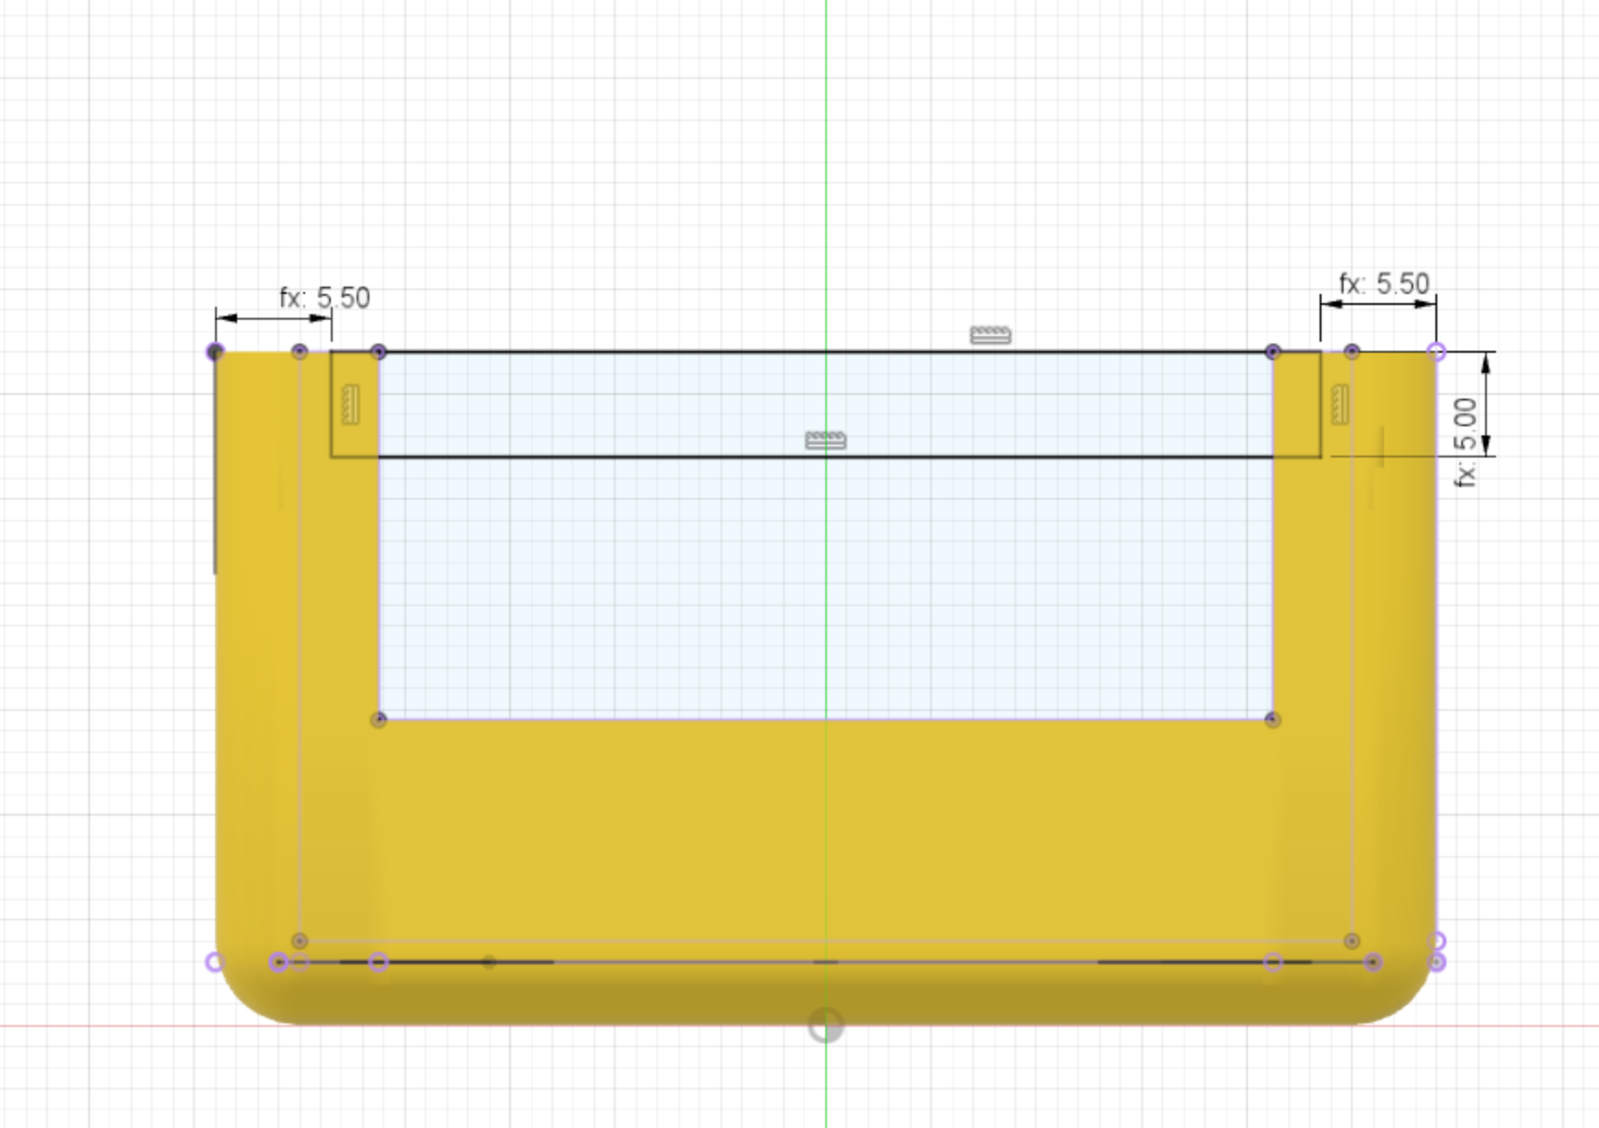Select the constraint glyph on the right short vertical line

click(x=1340, y=405)
